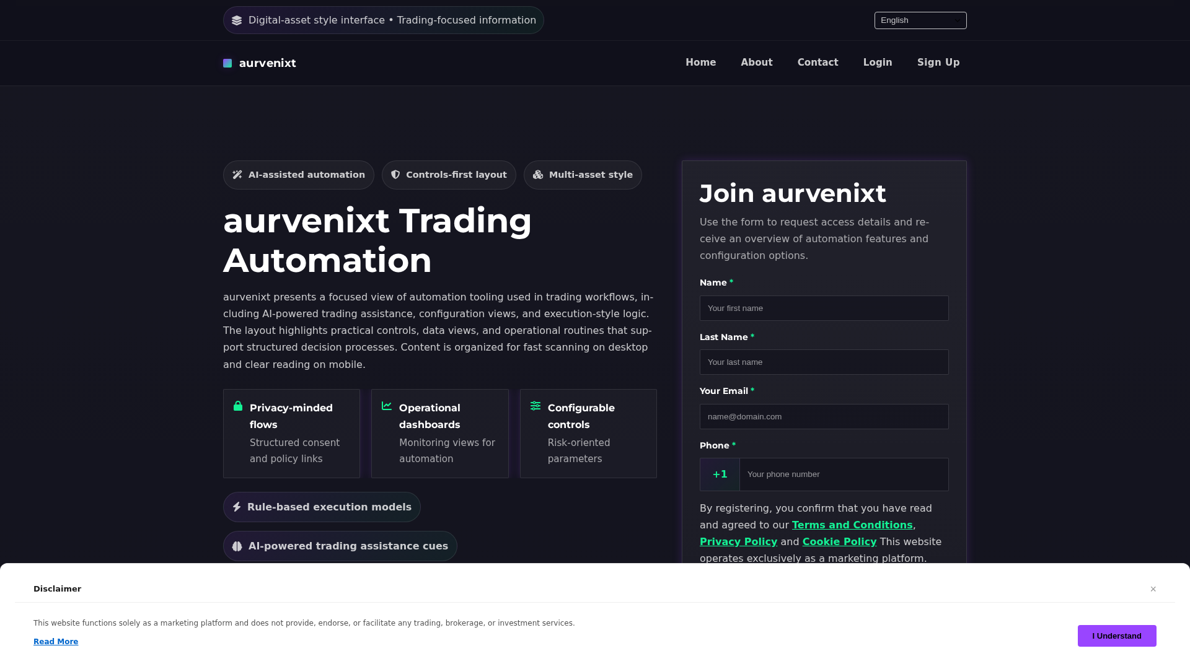This screenshot has width=1190, height=669.
Task: Click the magic wand AI-assisted automation icon
Action: coord(237,175)
